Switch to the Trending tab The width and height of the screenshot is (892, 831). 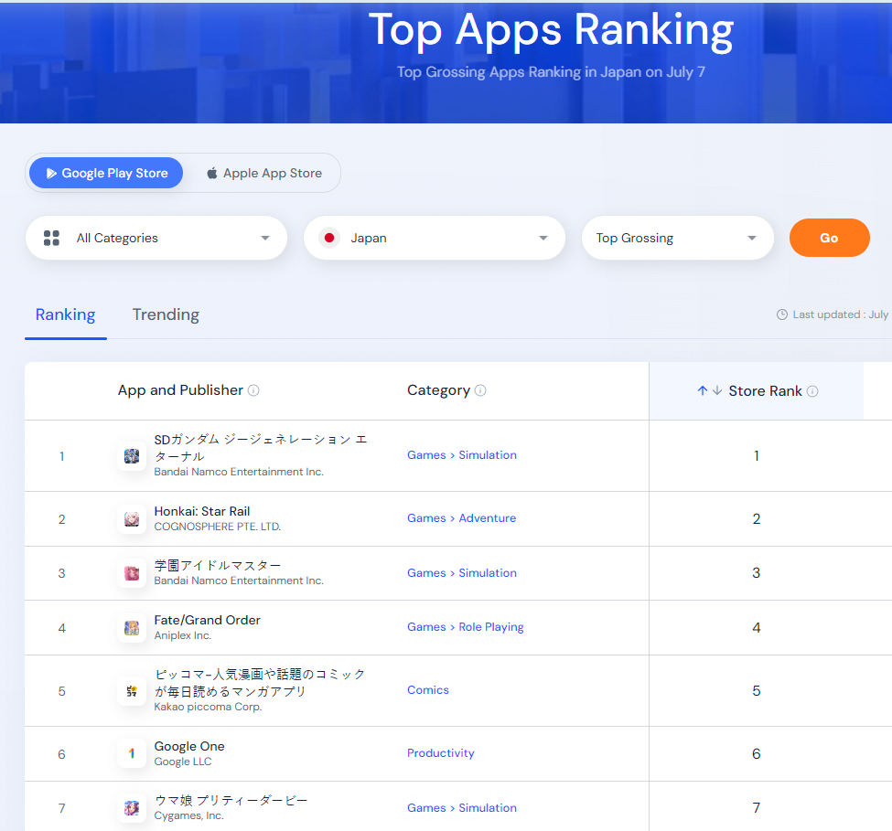point(166,314)
